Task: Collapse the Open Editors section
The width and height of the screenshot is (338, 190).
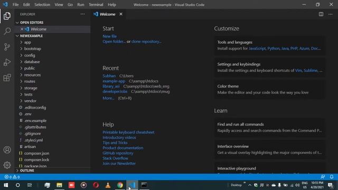Action: [x=17, y=23]
